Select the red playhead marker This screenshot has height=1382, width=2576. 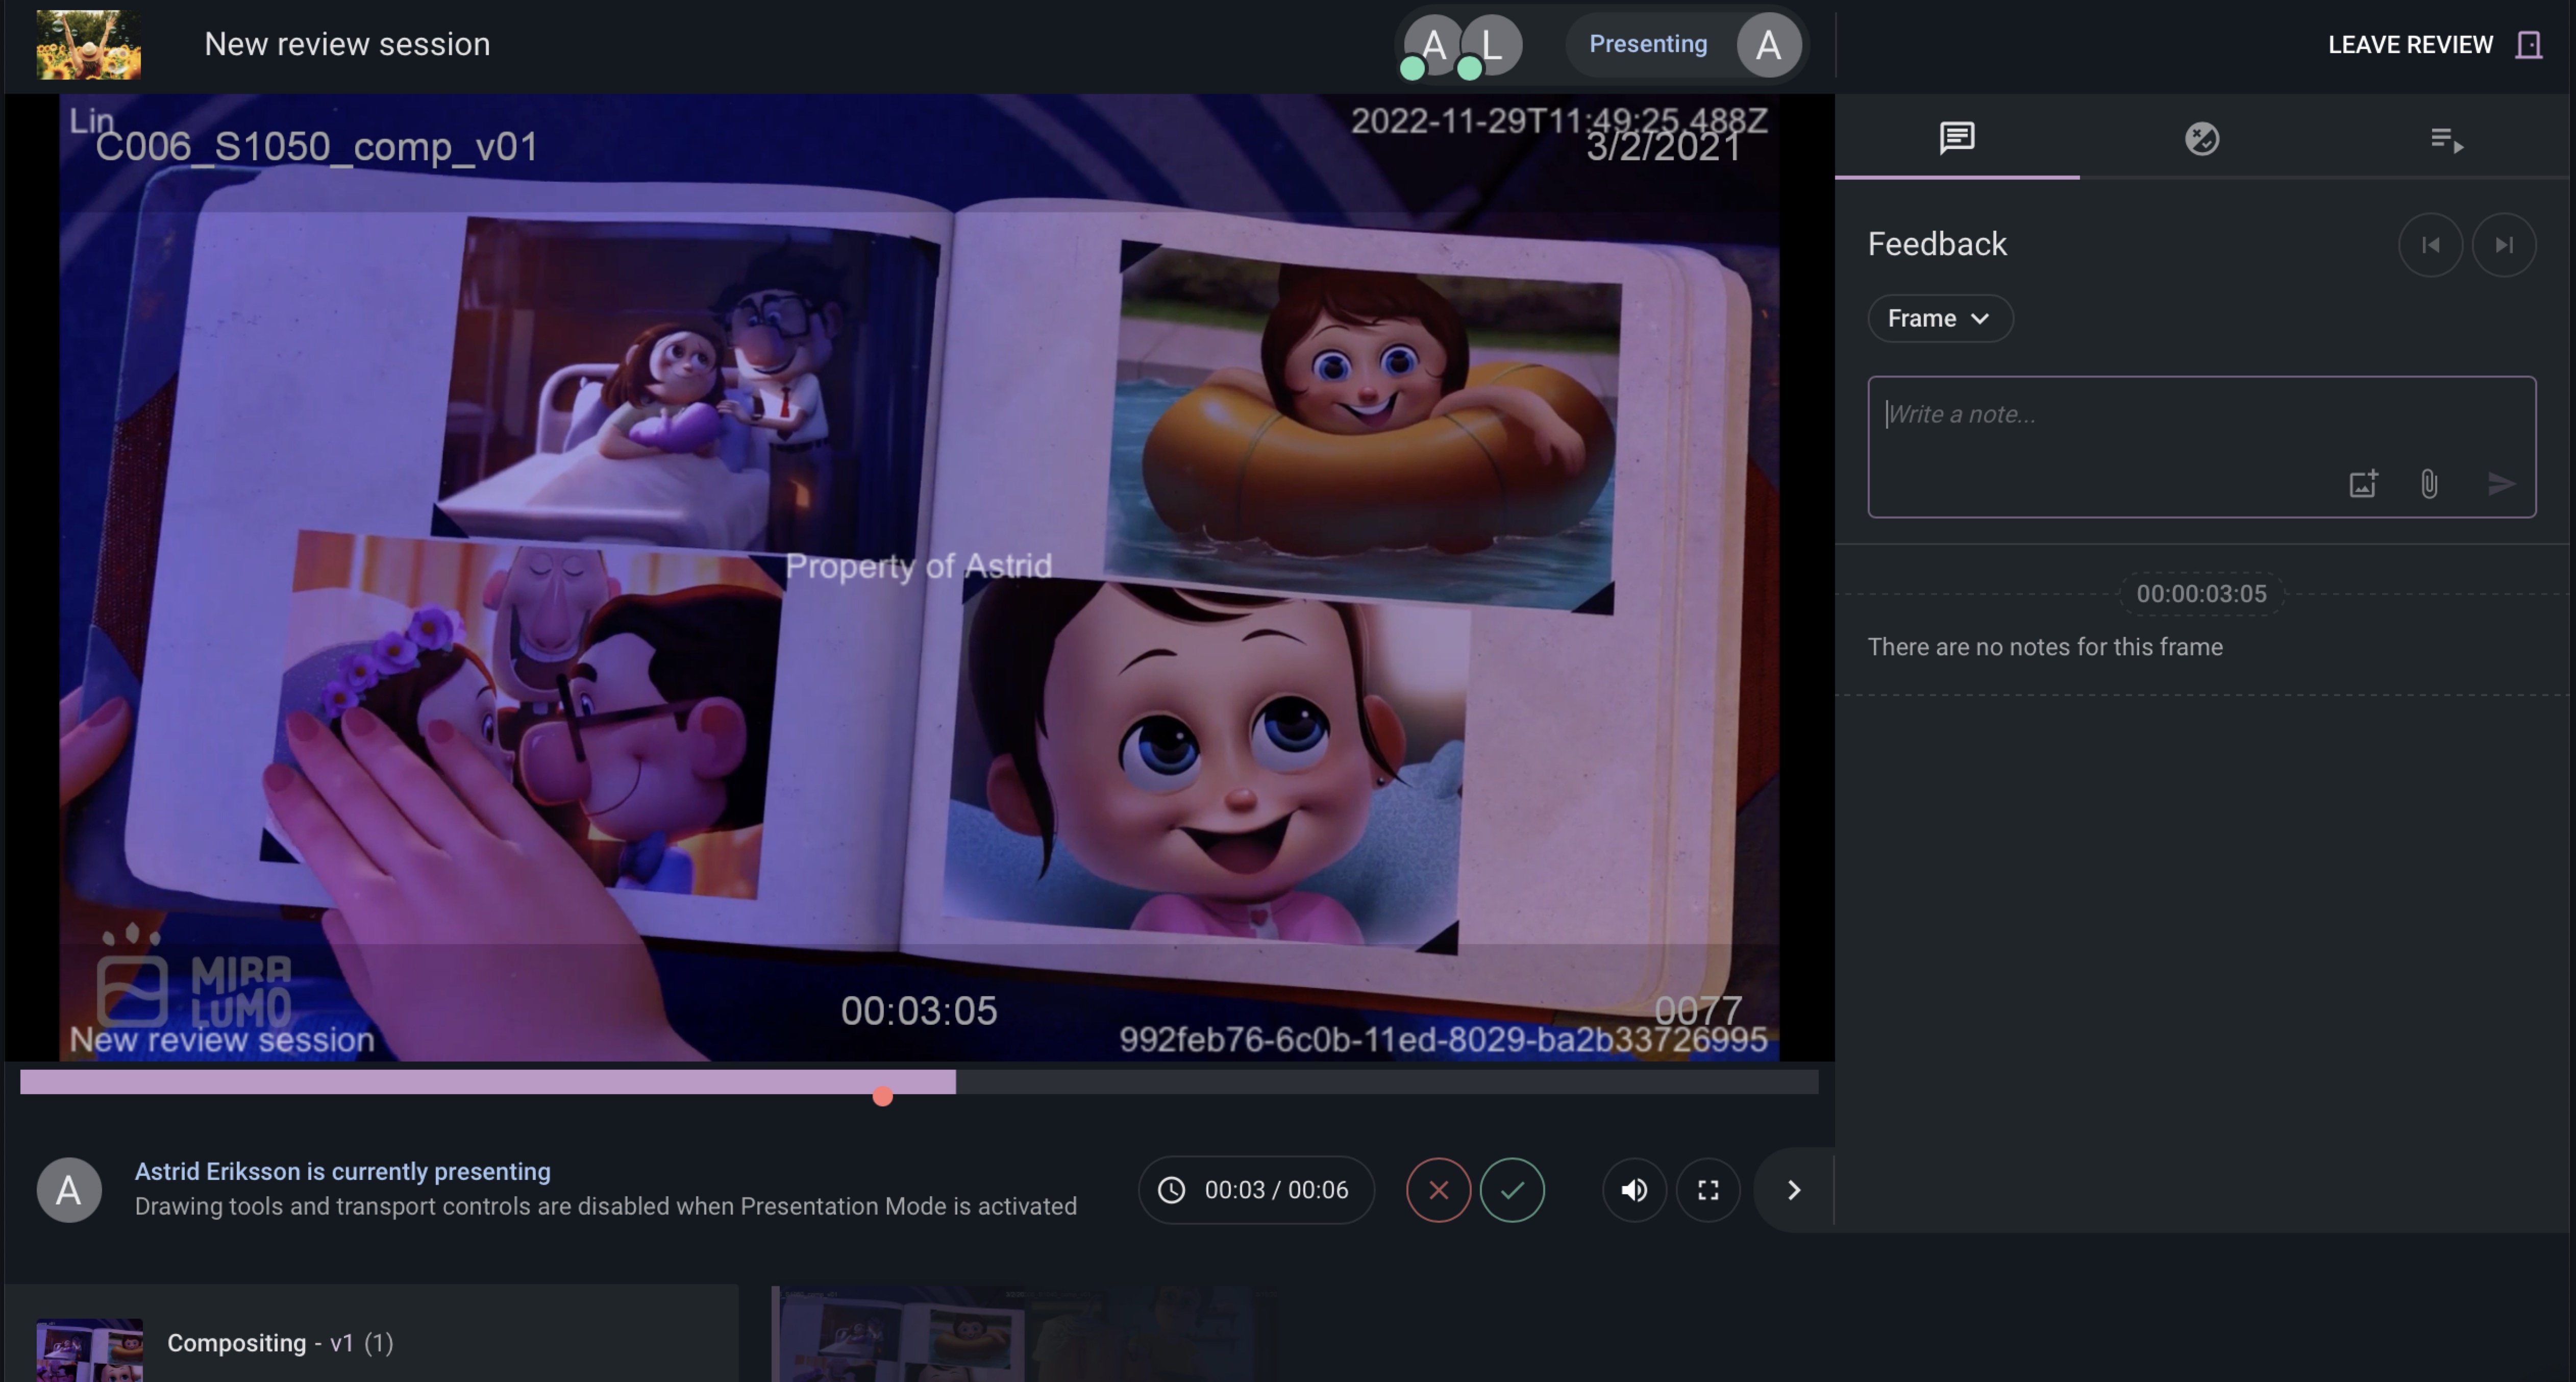(882, 1097)
